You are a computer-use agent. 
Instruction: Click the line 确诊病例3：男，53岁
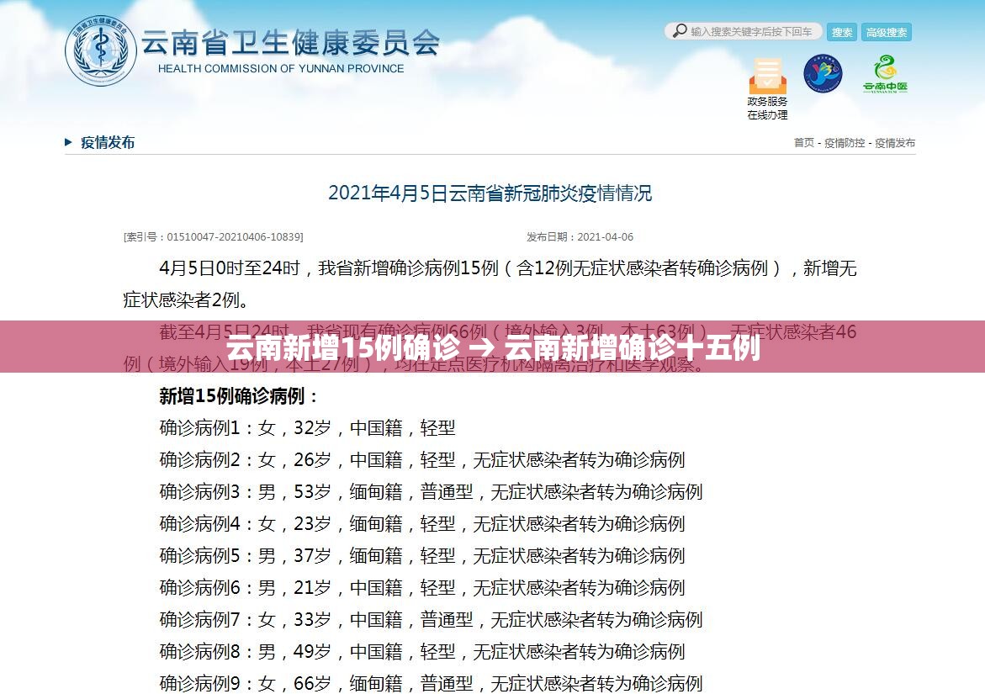431,492
